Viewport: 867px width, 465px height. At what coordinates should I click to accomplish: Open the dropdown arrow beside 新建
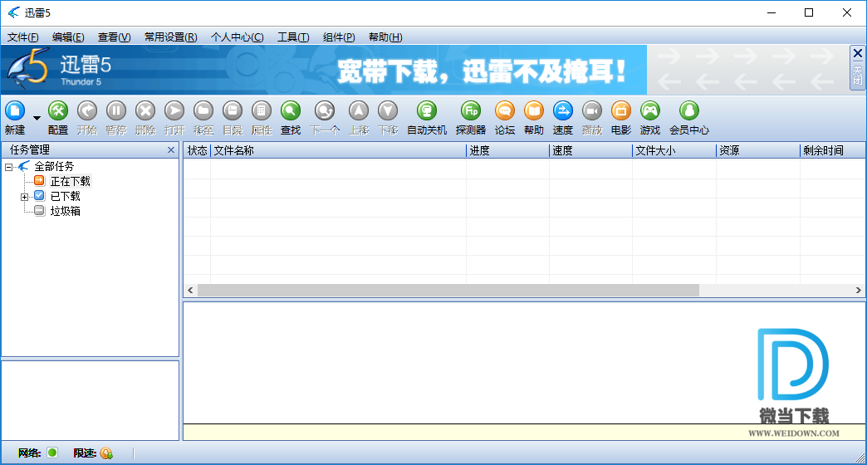37,118
